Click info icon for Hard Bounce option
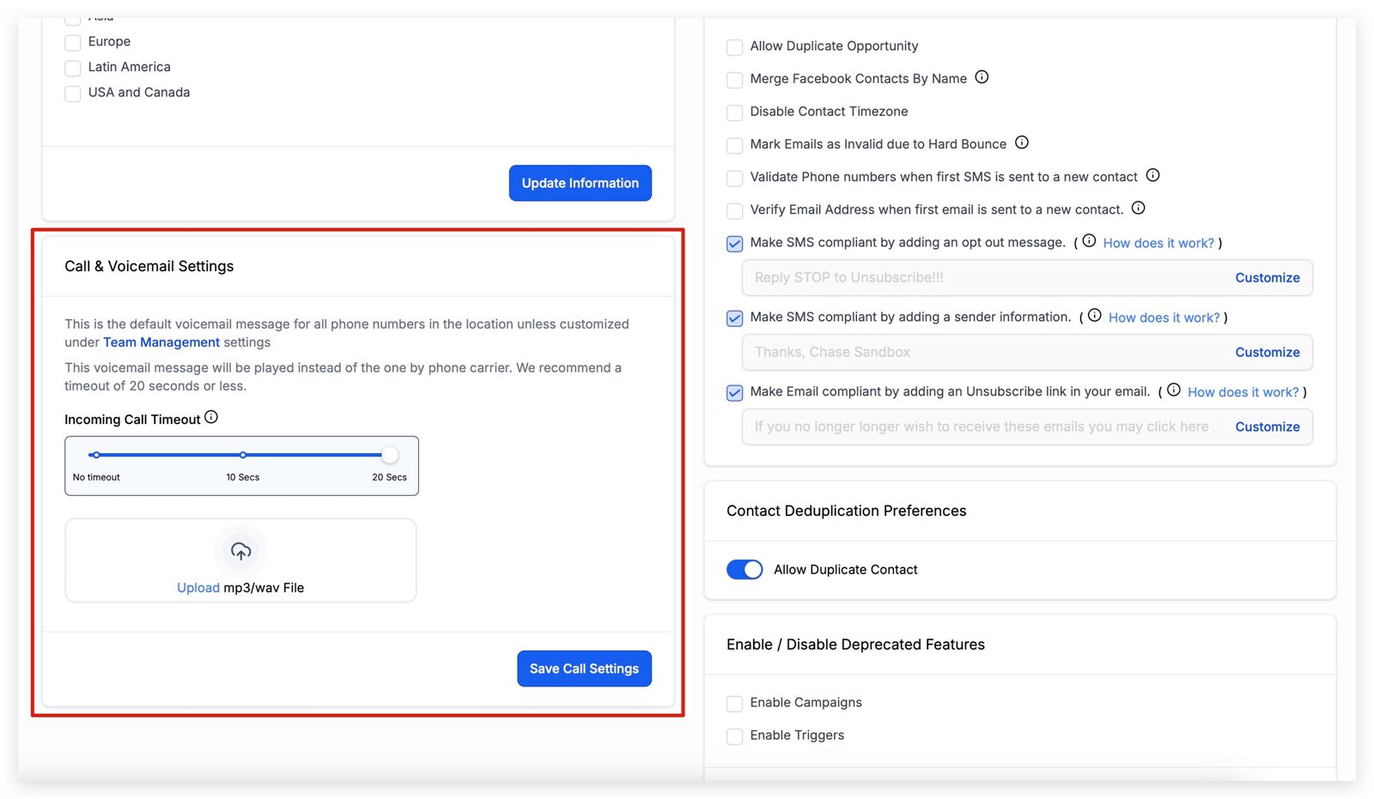 pyautogui.click(x=1021, y=142)
